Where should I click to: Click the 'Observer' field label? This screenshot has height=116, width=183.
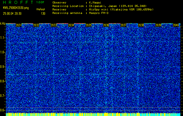(59, 3)
